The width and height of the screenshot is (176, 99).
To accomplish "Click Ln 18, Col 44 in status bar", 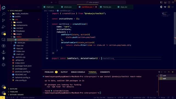I will (x=100, y=98).
